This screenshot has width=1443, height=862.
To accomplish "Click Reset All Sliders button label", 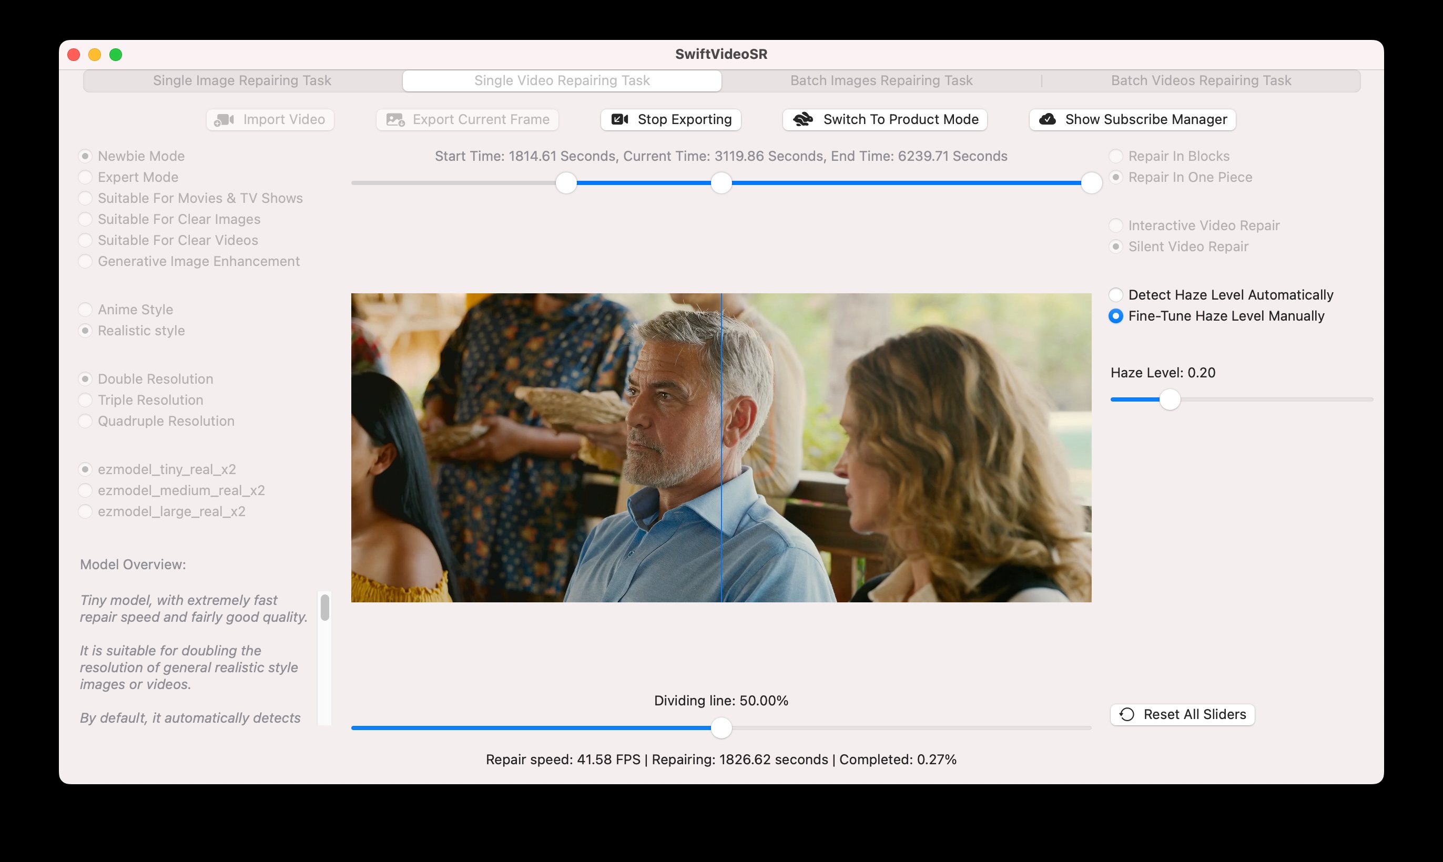I will click(x=1195, y=714).
